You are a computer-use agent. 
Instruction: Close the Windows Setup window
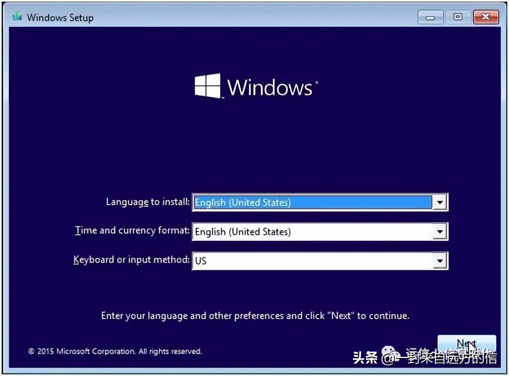point(485,17)
